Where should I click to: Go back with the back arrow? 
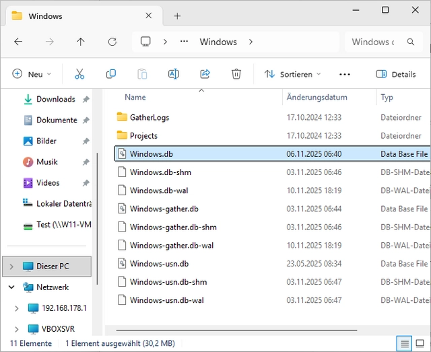pyautogui.click(x=18, y=42)
